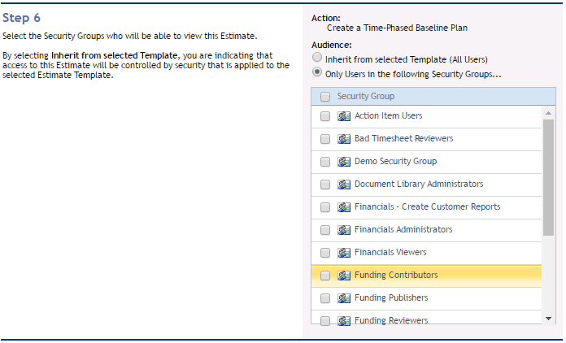This screenshot has width=566, height=343.
Task: Click the security group list scrollbar thumb
Action: [548, 177]
